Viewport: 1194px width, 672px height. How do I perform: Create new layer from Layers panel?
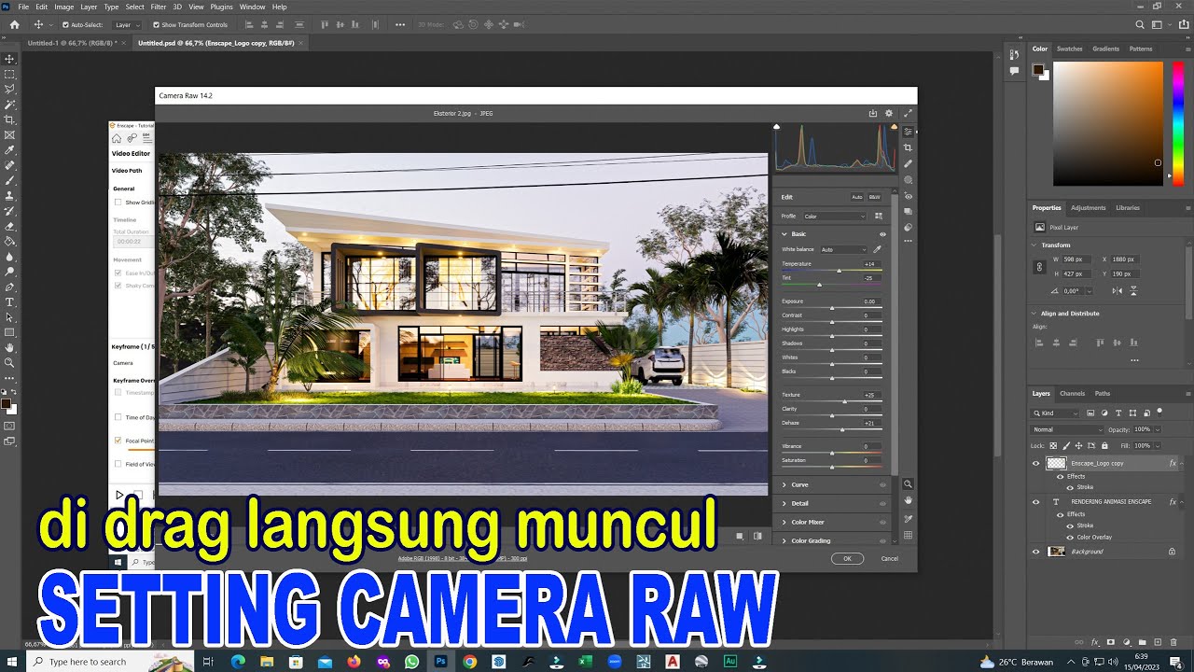click(1158, 642)
